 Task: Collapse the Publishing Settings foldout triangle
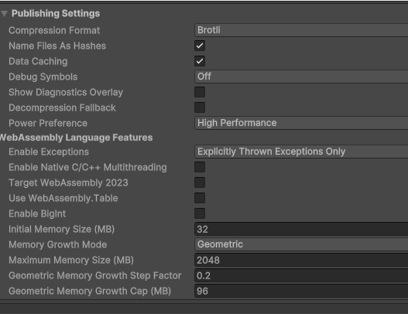5,13
